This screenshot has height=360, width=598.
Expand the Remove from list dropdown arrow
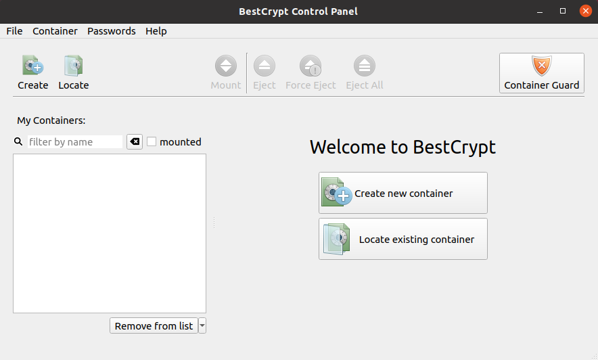202,325
